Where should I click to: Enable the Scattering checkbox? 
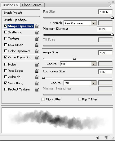point(6,32)
